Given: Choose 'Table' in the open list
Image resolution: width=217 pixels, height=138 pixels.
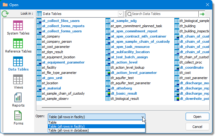Looking at the screenshot, I should point(97,122).
